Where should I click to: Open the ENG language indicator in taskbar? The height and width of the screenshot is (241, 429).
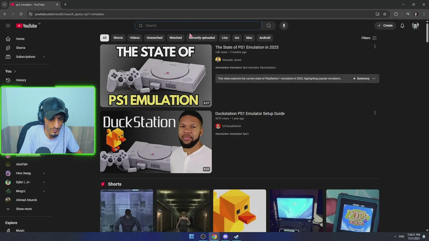click(x=402, y=237)
